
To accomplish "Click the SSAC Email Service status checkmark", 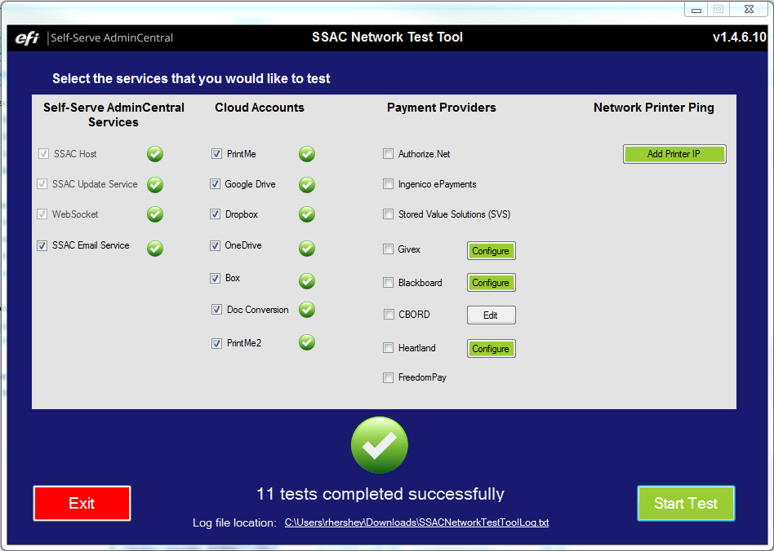I will [155, 249].
